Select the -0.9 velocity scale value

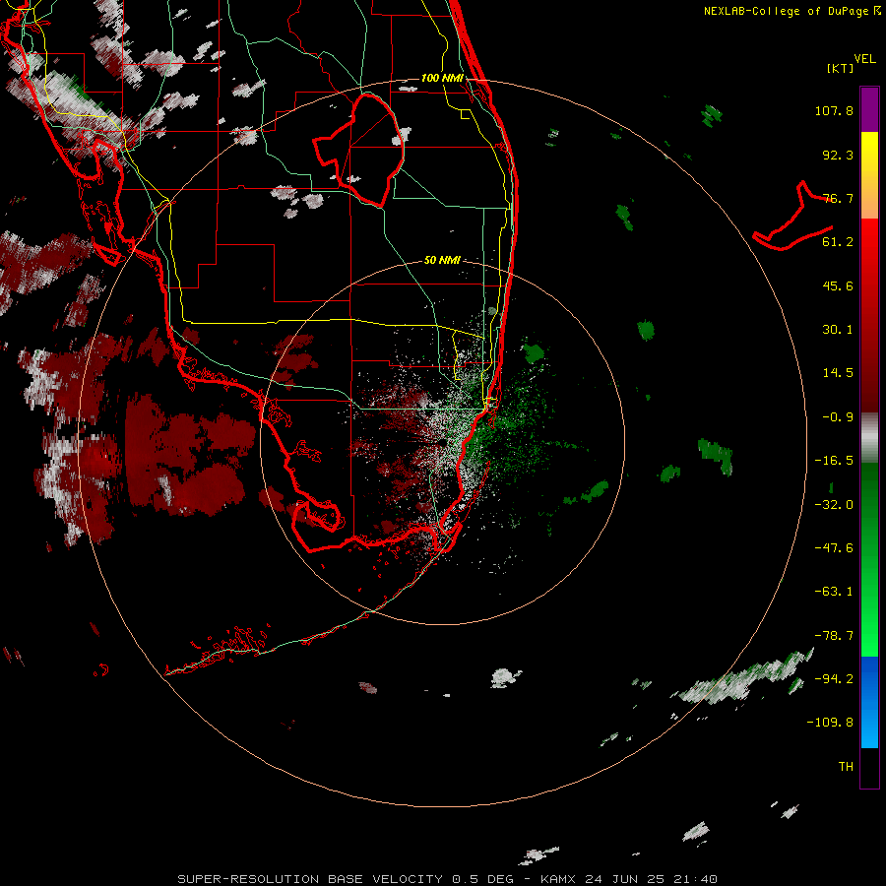pyautogui.click(x=838, y=417)
